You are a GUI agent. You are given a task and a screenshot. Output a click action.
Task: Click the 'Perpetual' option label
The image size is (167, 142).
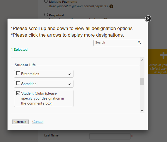[56, 15]
